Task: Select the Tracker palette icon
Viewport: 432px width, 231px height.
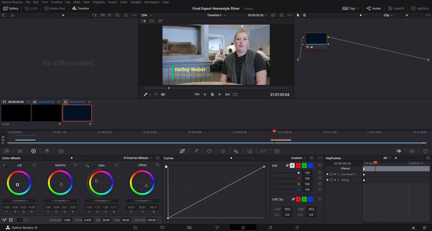Action: tap(223, 151)
